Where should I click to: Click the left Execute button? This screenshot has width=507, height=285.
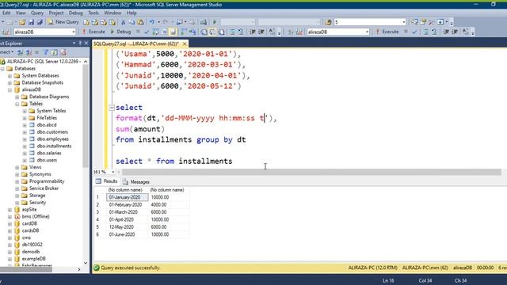93,32
